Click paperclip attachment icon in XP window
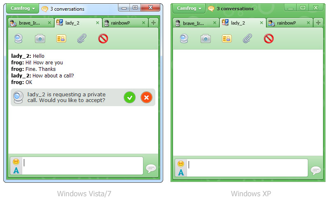 pyautogui.click(x=247, y=39)
